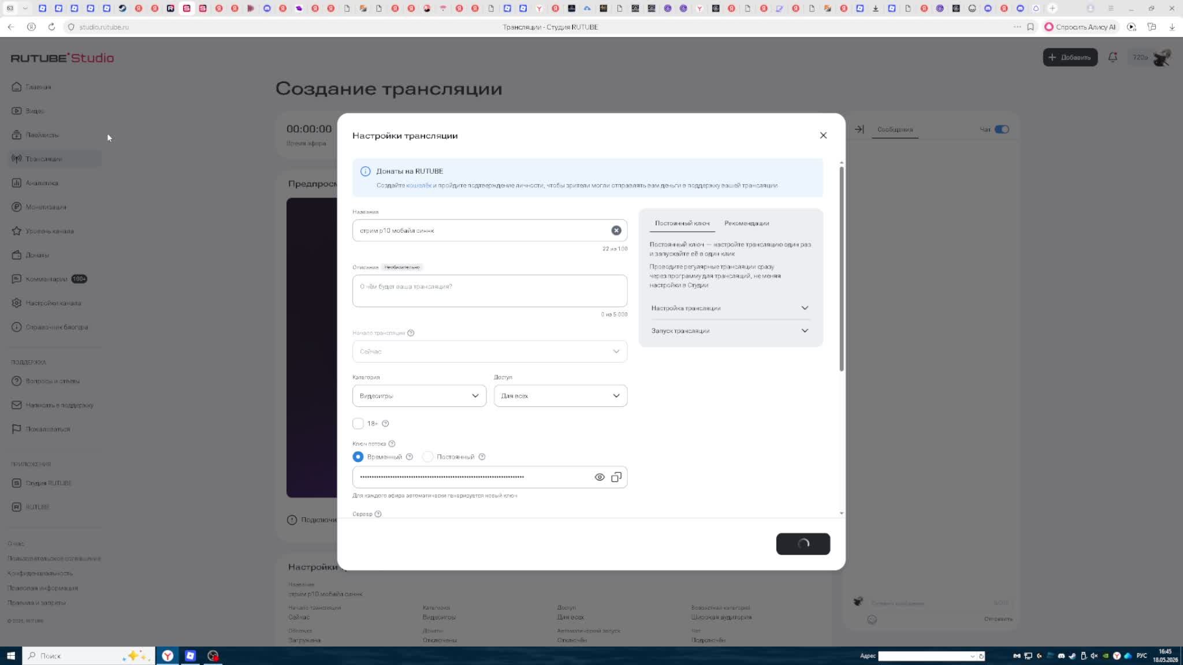
Task: Select the Временный stream key option
Action: point(358,457)
